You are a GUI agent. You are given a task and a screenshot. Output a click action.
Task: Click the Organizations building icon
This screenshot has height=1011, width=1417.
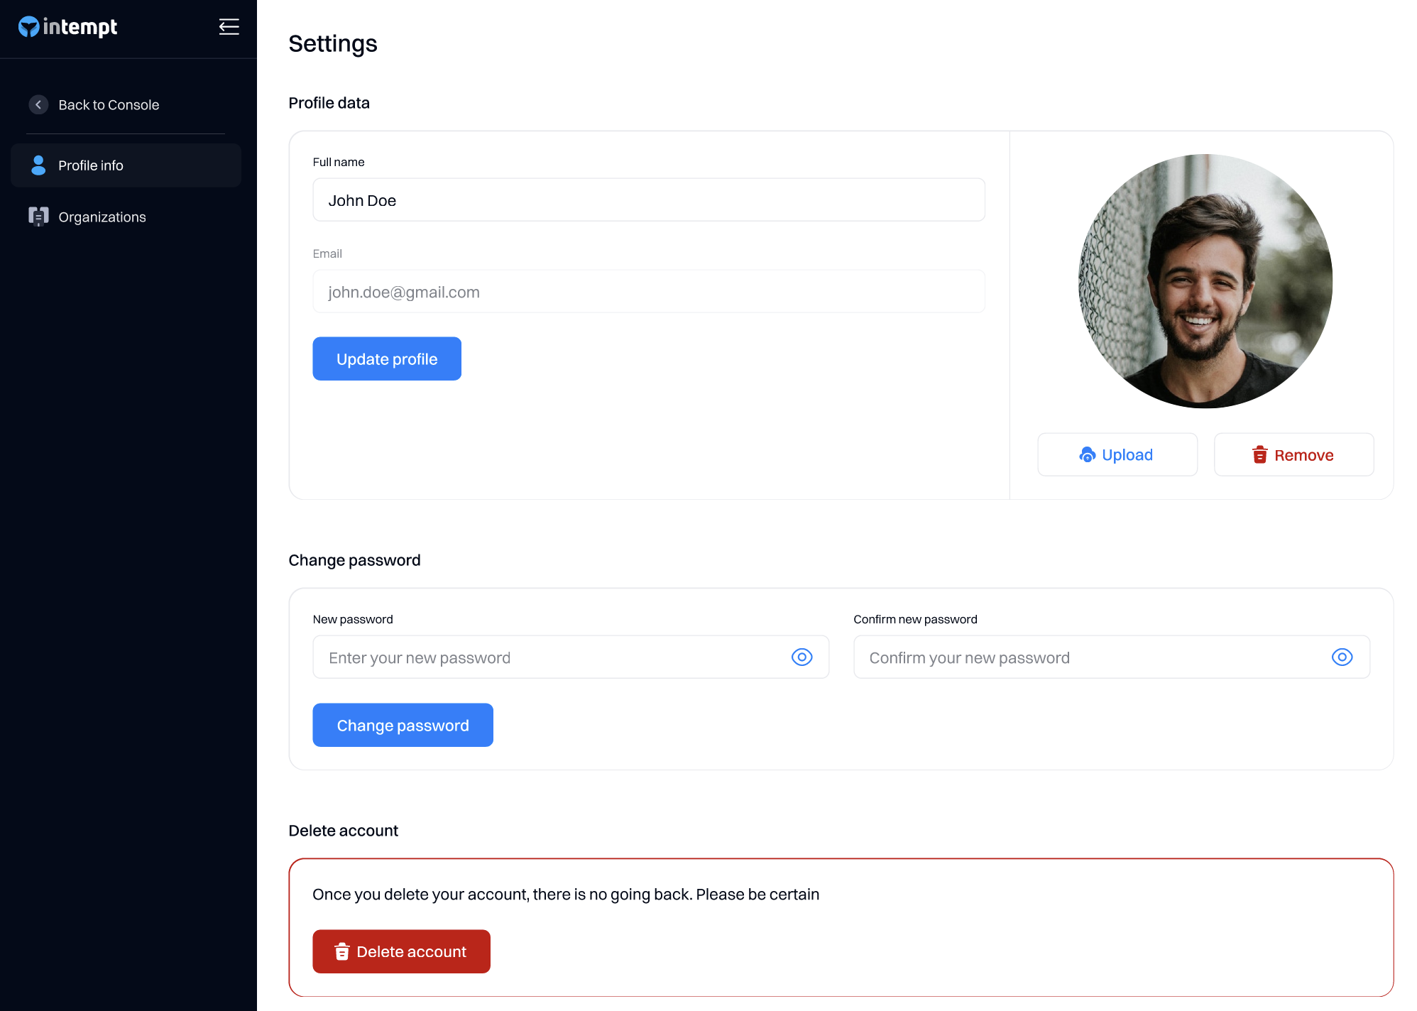38,217
